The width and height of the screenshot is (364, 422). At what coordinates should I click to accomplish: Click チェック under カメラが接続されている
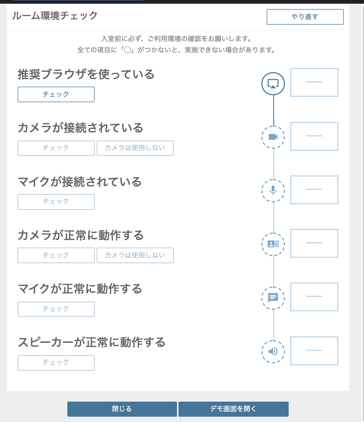click(x=56, y=148)
